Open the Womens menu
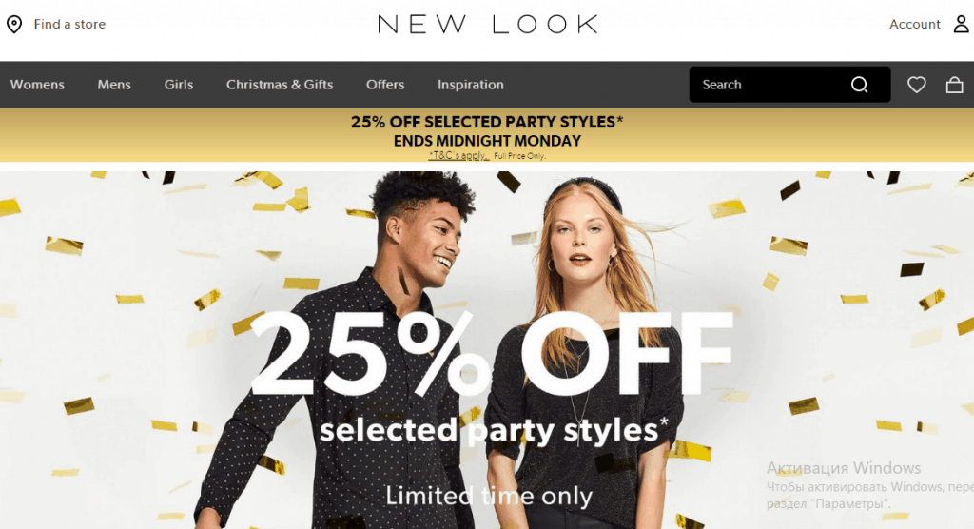This screenshot has width=974, height=529. (x=37, y=85)
